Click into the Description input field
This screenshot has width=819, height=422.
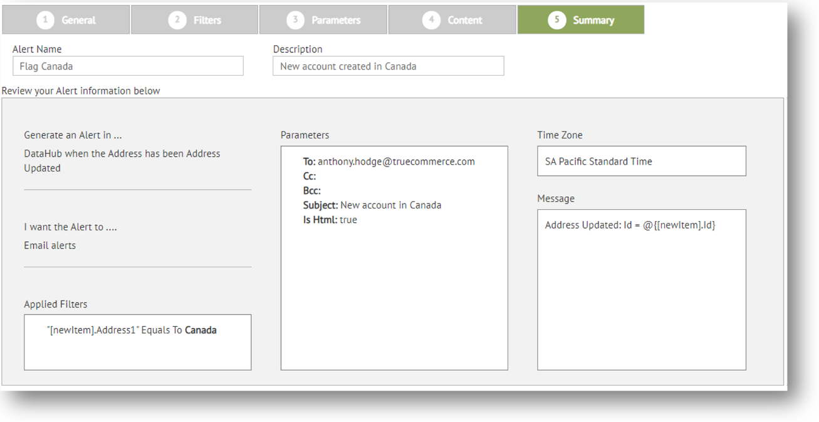pos(388,66)
